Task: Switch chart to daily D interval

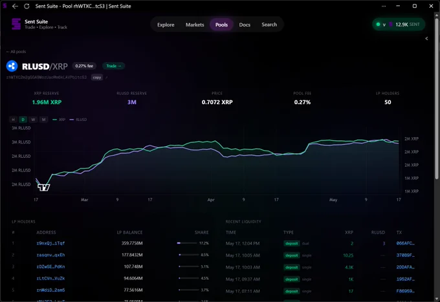Action: point(23,120)
